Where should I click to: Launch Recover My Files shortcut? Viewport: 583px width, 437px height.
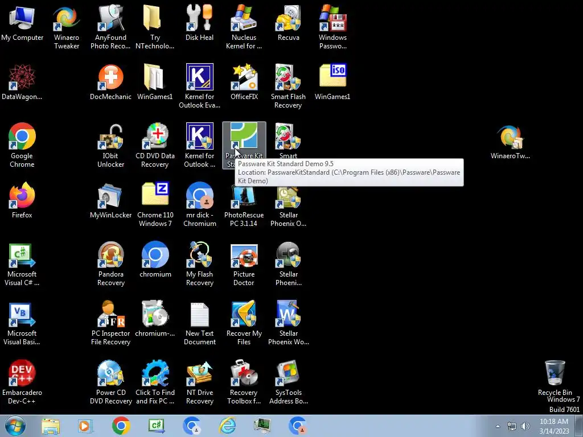[x=244, y=323]
